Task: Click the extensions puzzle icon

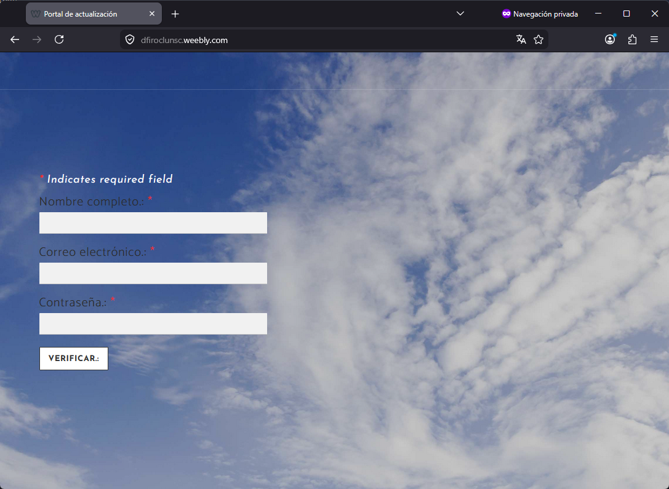Action: tap(632, 39)
